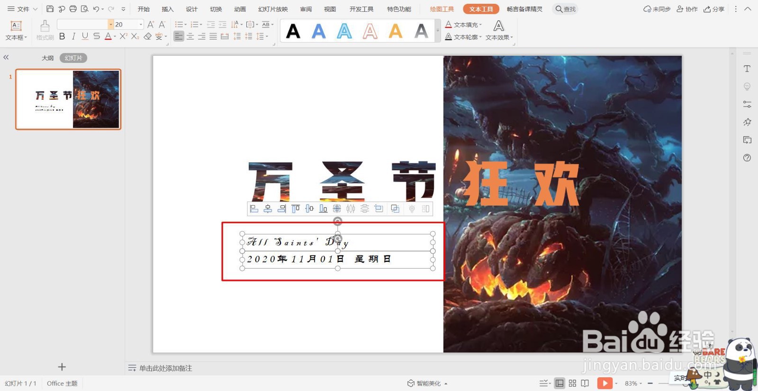Open the font name dropdown arrow

pos(111,25)
